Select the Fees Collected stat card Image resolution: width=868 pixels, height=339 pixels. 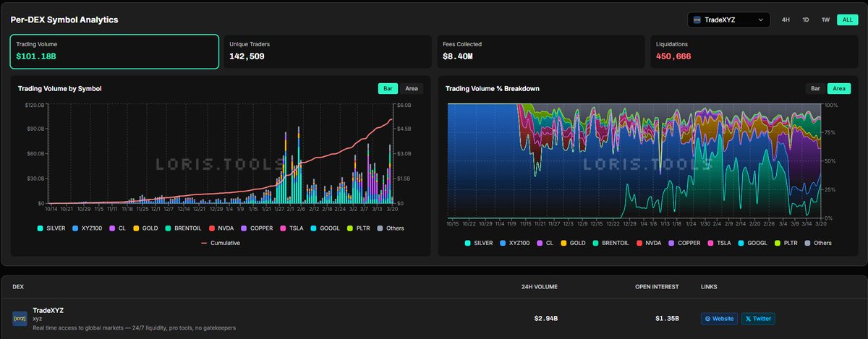tap(540, 51)
